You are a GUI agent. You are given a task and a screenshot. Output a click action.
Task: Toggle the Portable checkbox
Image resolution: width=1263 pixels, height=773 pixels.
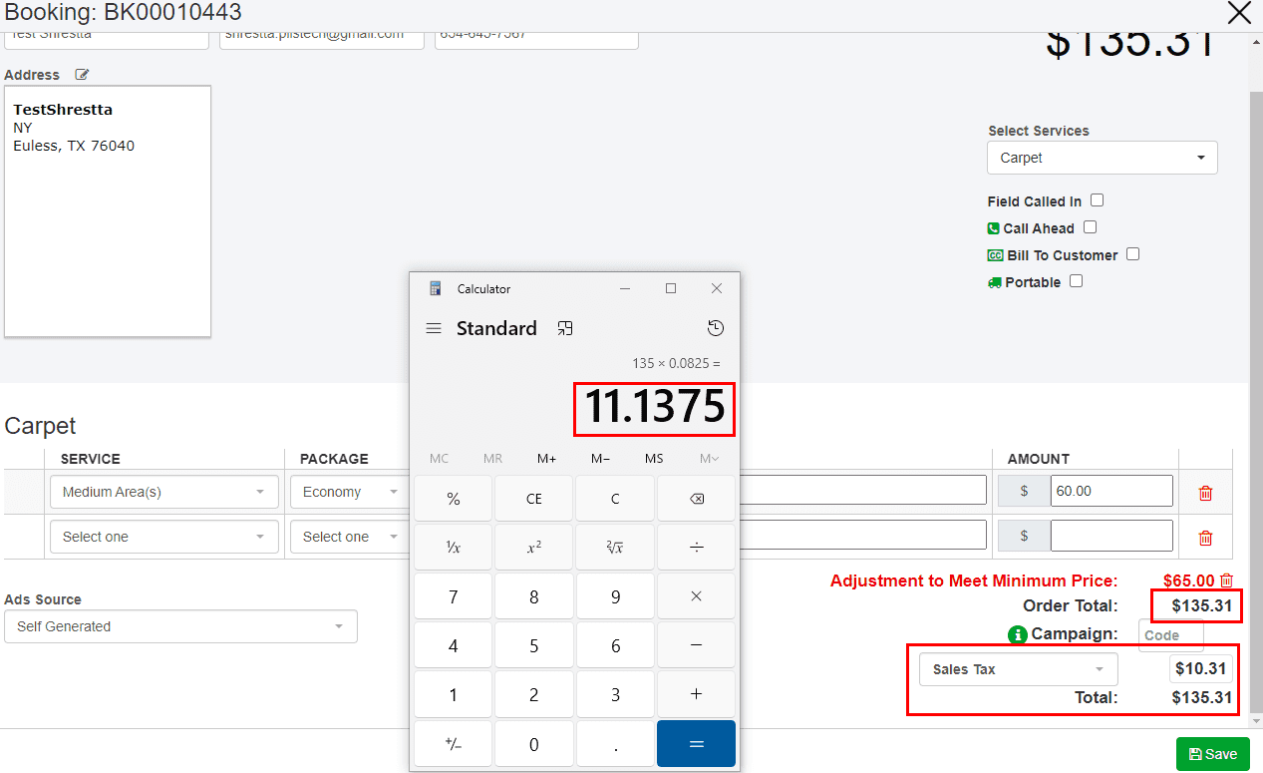coord(1076,281)
